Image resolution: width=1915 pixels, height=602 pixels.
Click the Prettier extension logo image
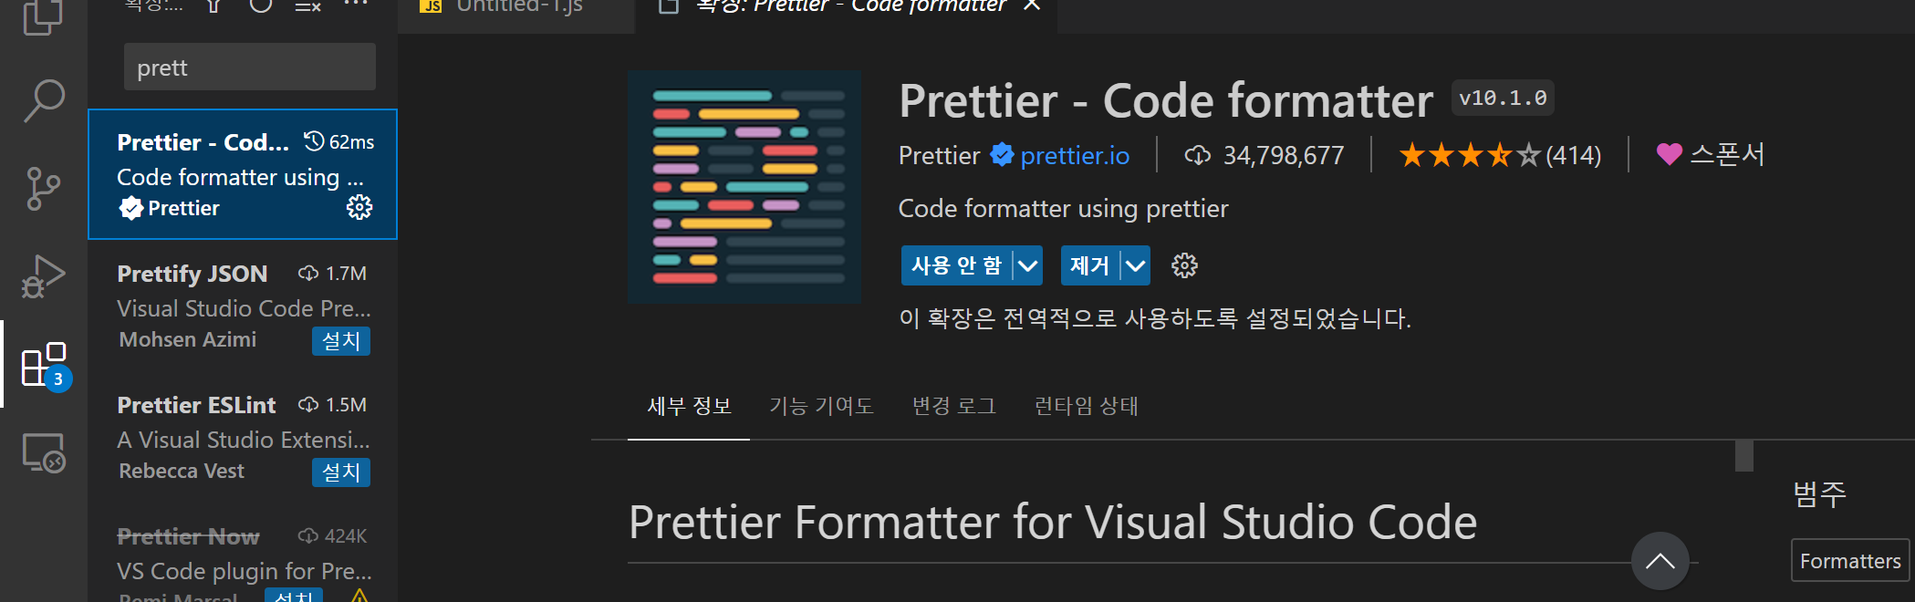(744, 187)
